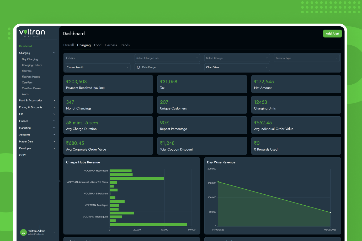Click the Add Alert button

tap(332, 34)
